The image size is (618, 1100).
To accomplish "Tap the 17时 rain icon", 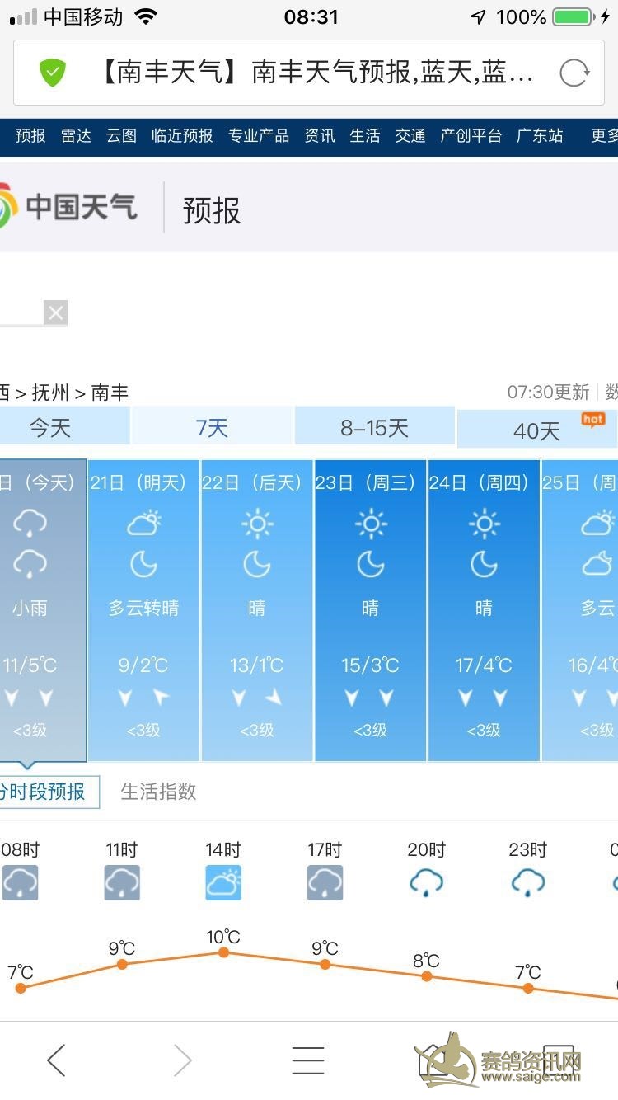I will click(x=325, y=883).
